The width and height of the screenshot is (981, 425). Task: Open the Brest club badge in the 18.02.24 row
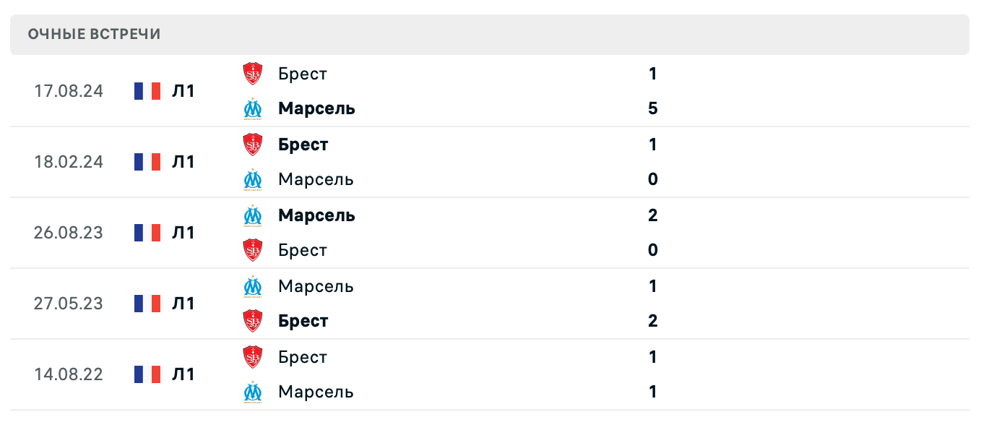[x=252, y=144]
